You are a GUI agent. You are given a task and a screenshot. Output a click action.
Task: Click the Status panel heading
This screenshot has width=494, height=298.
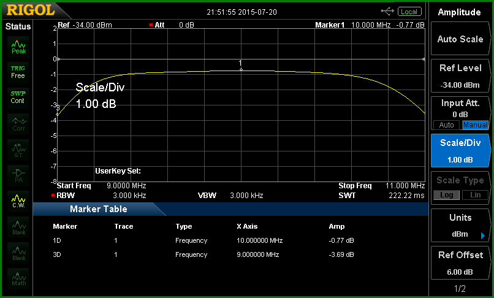click(18, 26)
